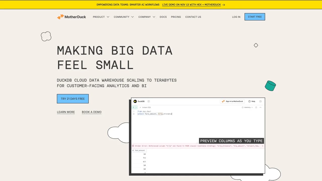Open the three-dot more options menu
The image size is (322, 181).
[x=261, y=107]
